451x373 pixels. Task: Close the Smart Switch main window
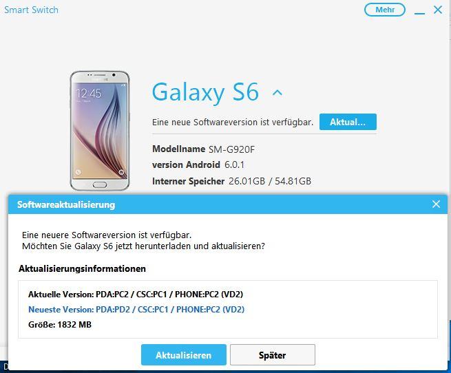438,10
